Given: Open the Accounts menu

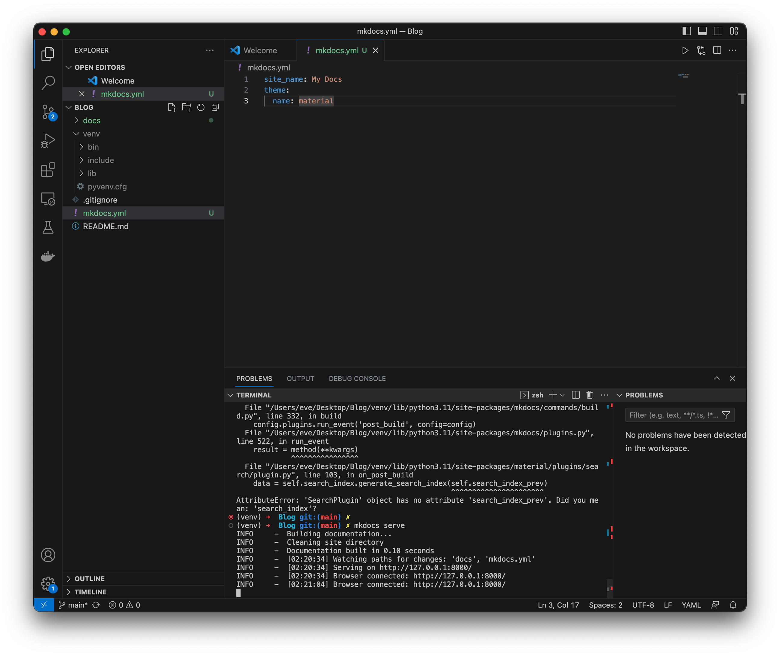Looking at the screenshot, I should (x=48, y=555).
